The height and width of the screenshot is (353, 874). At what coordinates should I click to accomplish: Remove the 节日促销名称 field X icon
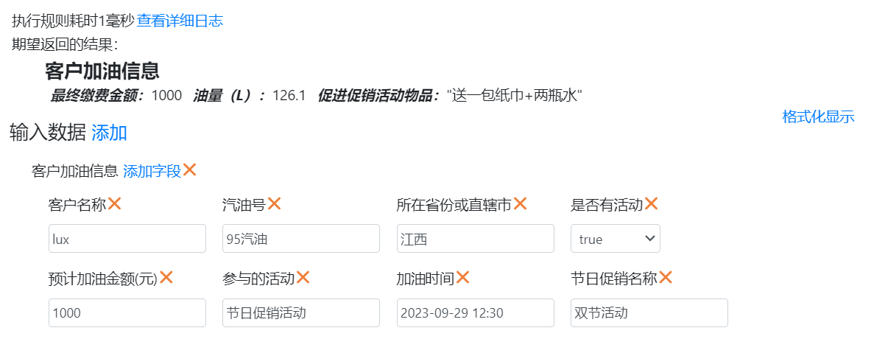[x=666, y=277]
